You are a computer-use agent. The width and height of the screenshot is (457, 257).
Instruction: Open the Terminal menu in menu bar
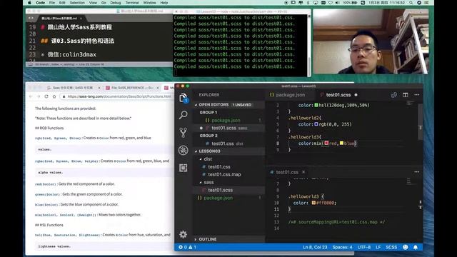pyautogui.click(x=132, y=3)
